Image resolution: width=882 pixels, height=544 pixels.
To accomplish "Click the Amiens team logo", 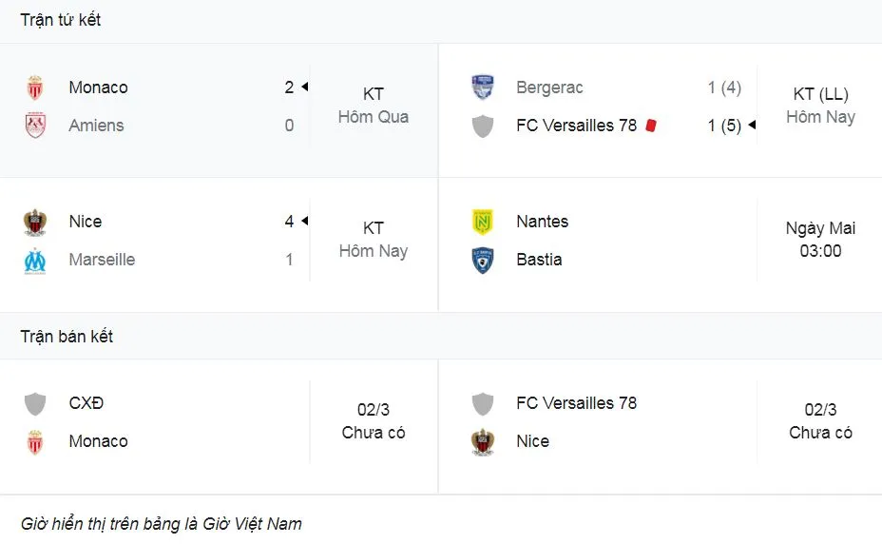I will click(x=35, y=126).
